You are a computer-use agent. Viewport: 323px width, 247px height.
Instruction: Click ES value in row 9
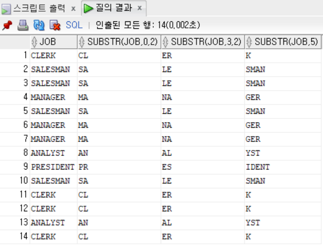167,167
